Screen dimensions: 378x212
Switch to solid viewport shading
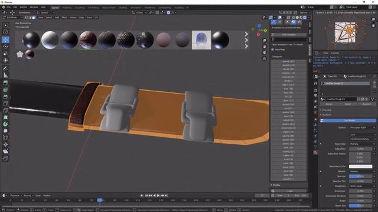coord(297,17)
